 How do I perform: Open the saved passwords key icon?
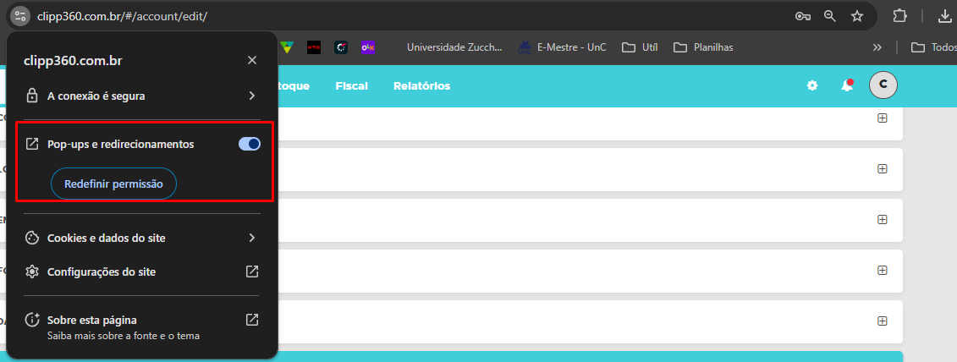tap(803, 16)
